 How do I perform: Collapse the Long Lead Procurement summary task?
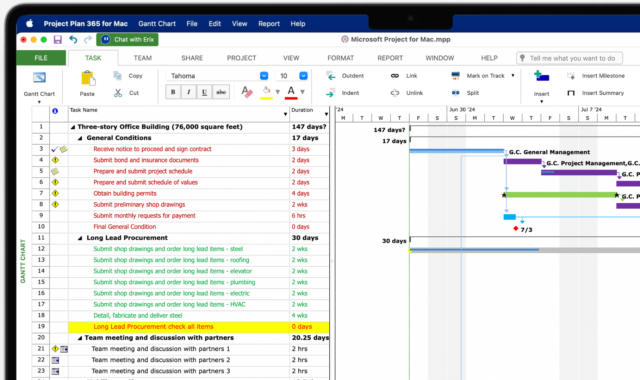pyautogui.click(x=80, y=238)
